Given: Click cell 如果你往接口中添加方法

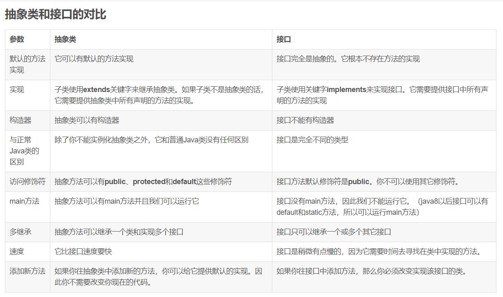Looking at the screenshot, I should (x=384, y=277).
